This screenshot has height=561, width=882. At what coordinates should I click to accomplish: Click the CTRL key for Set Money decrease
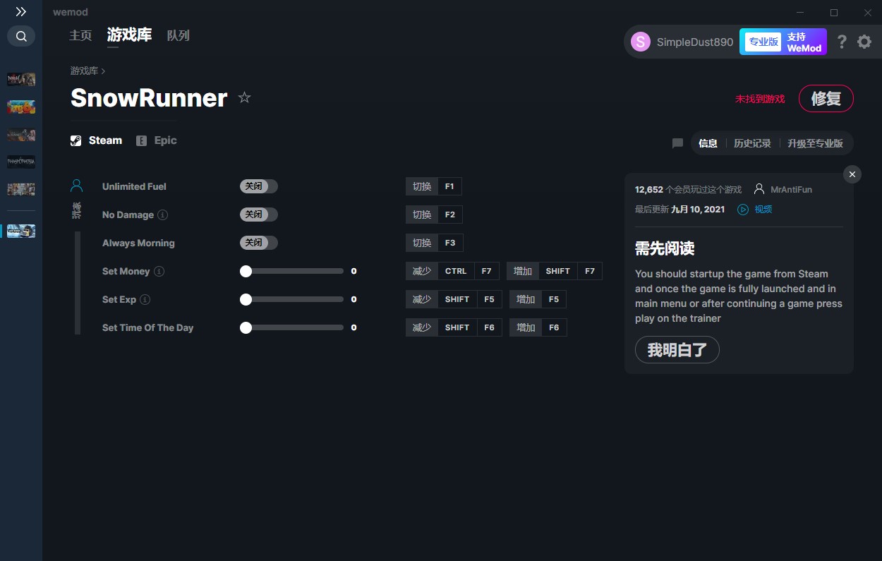456,271
